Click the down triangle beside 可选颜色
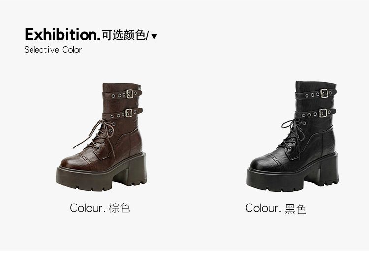Viewport: 369px width, 262px height. tap(154, 36)
